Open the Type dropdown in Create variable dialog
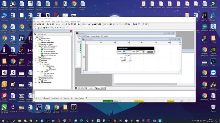The height and width of the screenshot is (123, 220). click(143, 52)
